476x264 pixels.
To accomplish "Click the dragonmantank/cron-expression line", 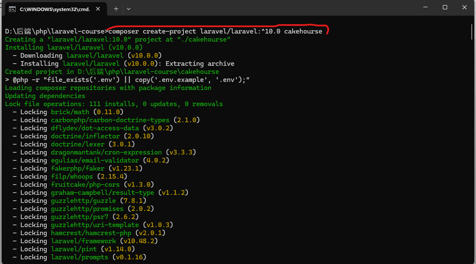I will (x=104, y=152).
